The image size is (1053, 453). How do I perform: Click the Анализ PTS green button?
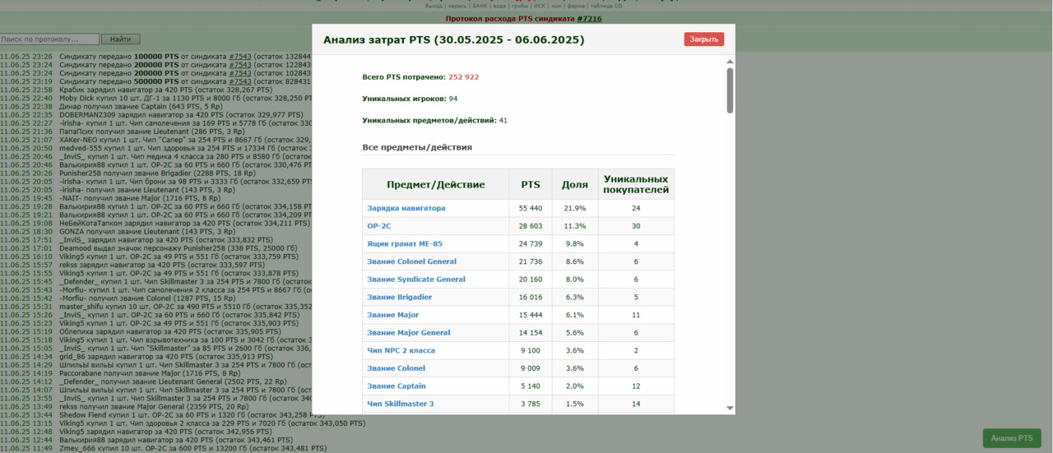[x=1012, y=438]
